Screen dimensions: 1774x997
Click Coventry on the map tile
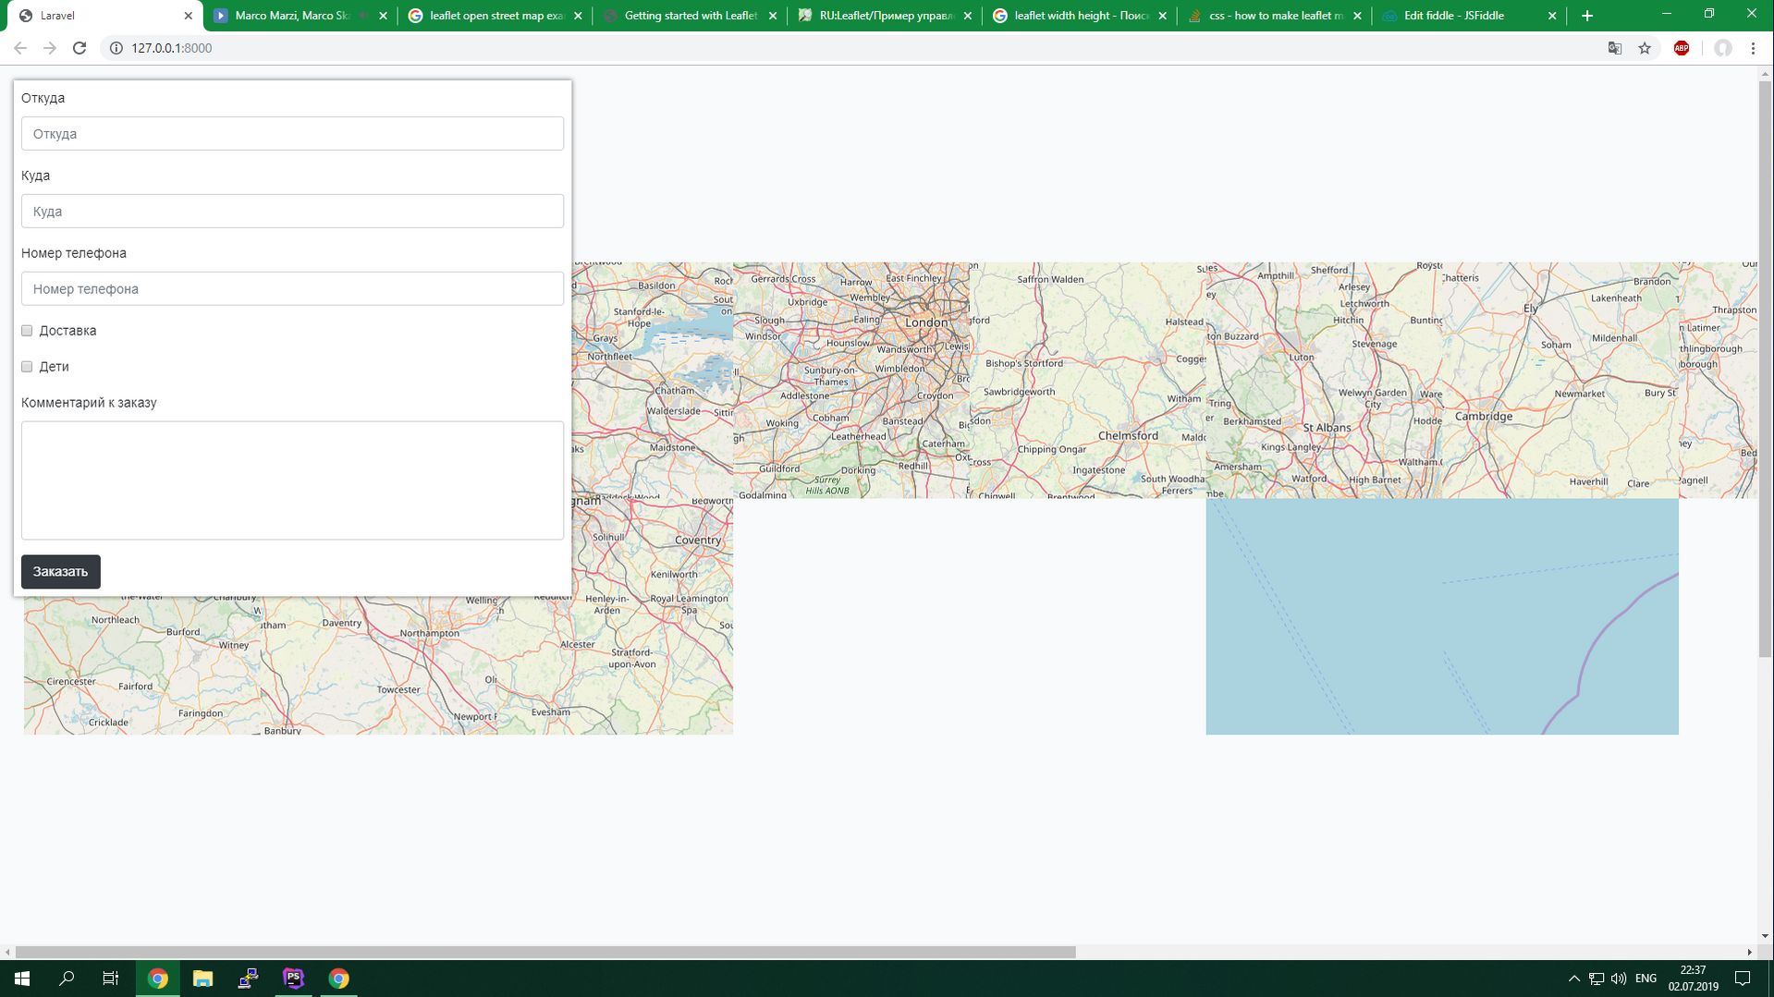[698, 541]
